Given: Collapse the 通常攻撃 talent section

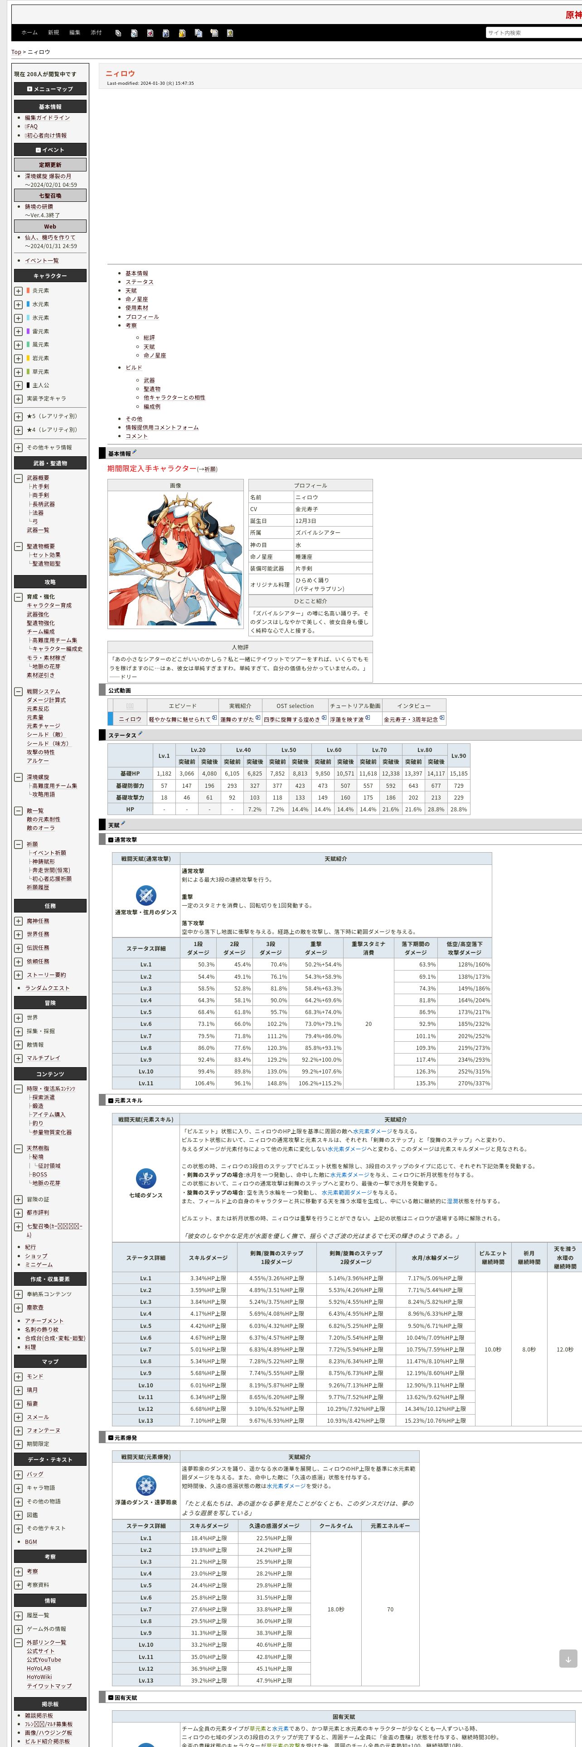Looking at the screenshot, I should point(111,839).
